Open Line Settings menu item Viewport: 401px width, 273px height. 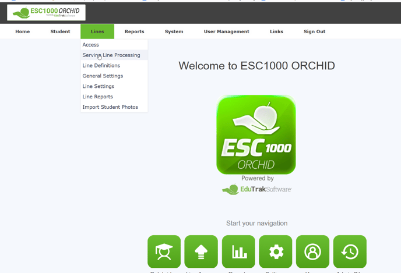coord(99,87)
